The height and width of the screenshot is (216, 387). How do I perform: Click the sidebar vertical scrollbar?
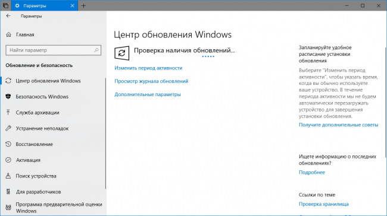105,134
